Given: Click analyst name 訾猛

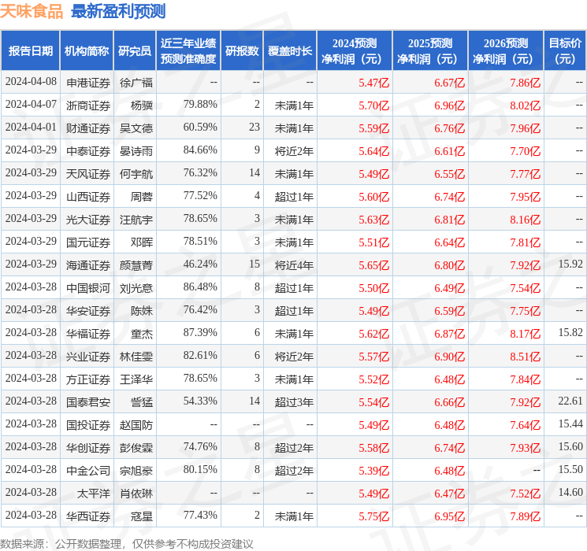Looking at the screenshot, I should 142,402.
